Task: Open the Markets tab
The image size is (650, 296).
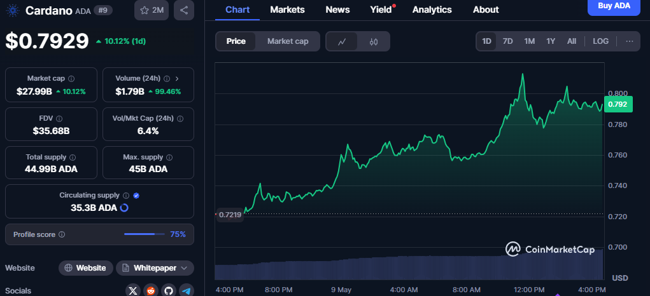Action: [x=287, y=10]
